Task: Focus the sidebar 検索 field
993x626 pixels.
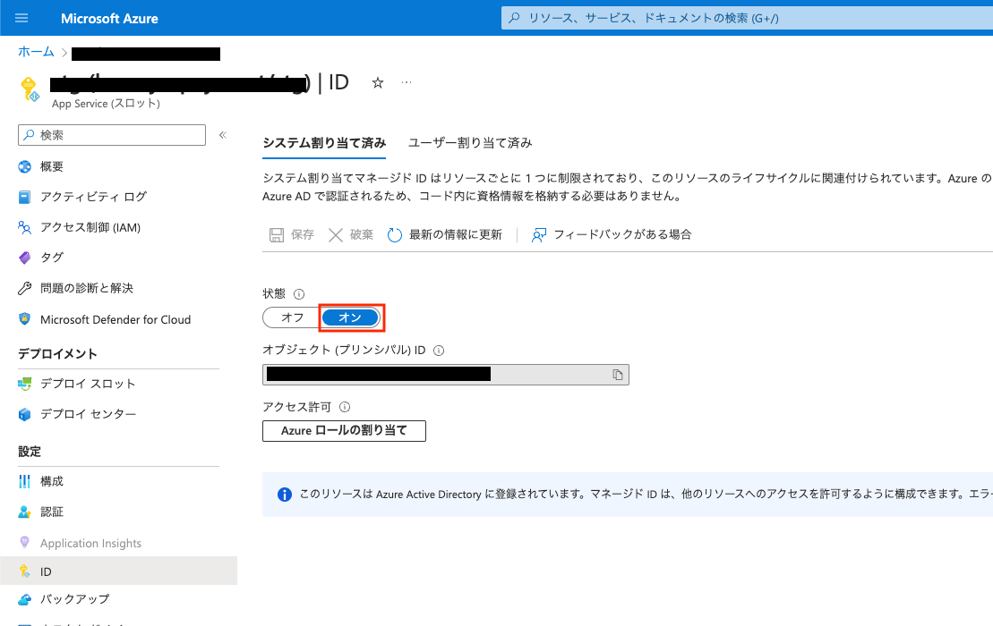Action: pos(112,135)
